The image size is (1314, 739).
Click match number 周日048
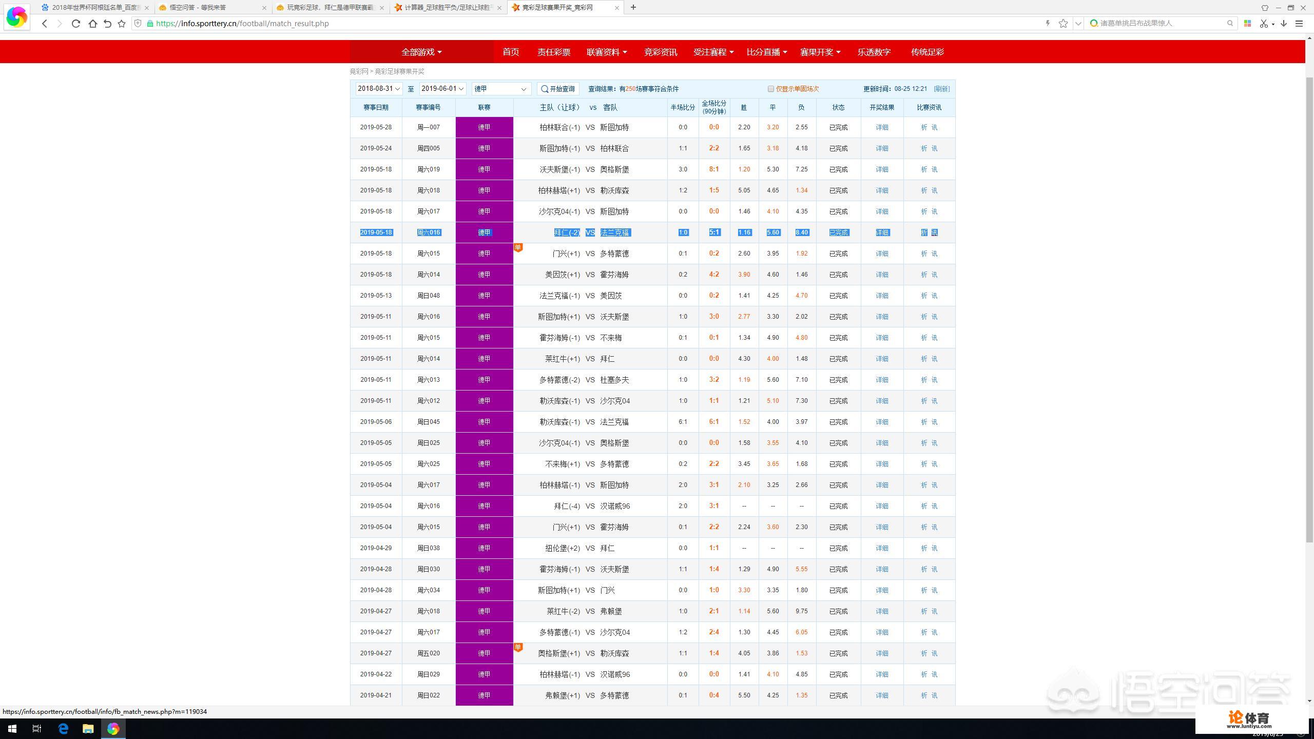pos(428,296)
